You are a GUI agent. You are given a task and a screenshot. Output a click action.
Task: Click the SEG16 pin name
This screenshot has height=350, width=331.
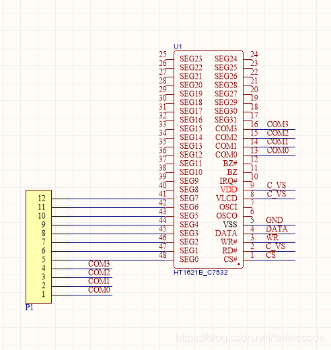click(191, 120)
